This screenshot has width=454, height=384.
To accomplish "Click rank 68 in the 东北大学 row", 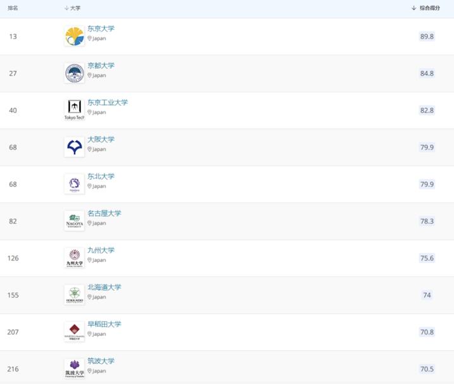I will tap(13, 184).
